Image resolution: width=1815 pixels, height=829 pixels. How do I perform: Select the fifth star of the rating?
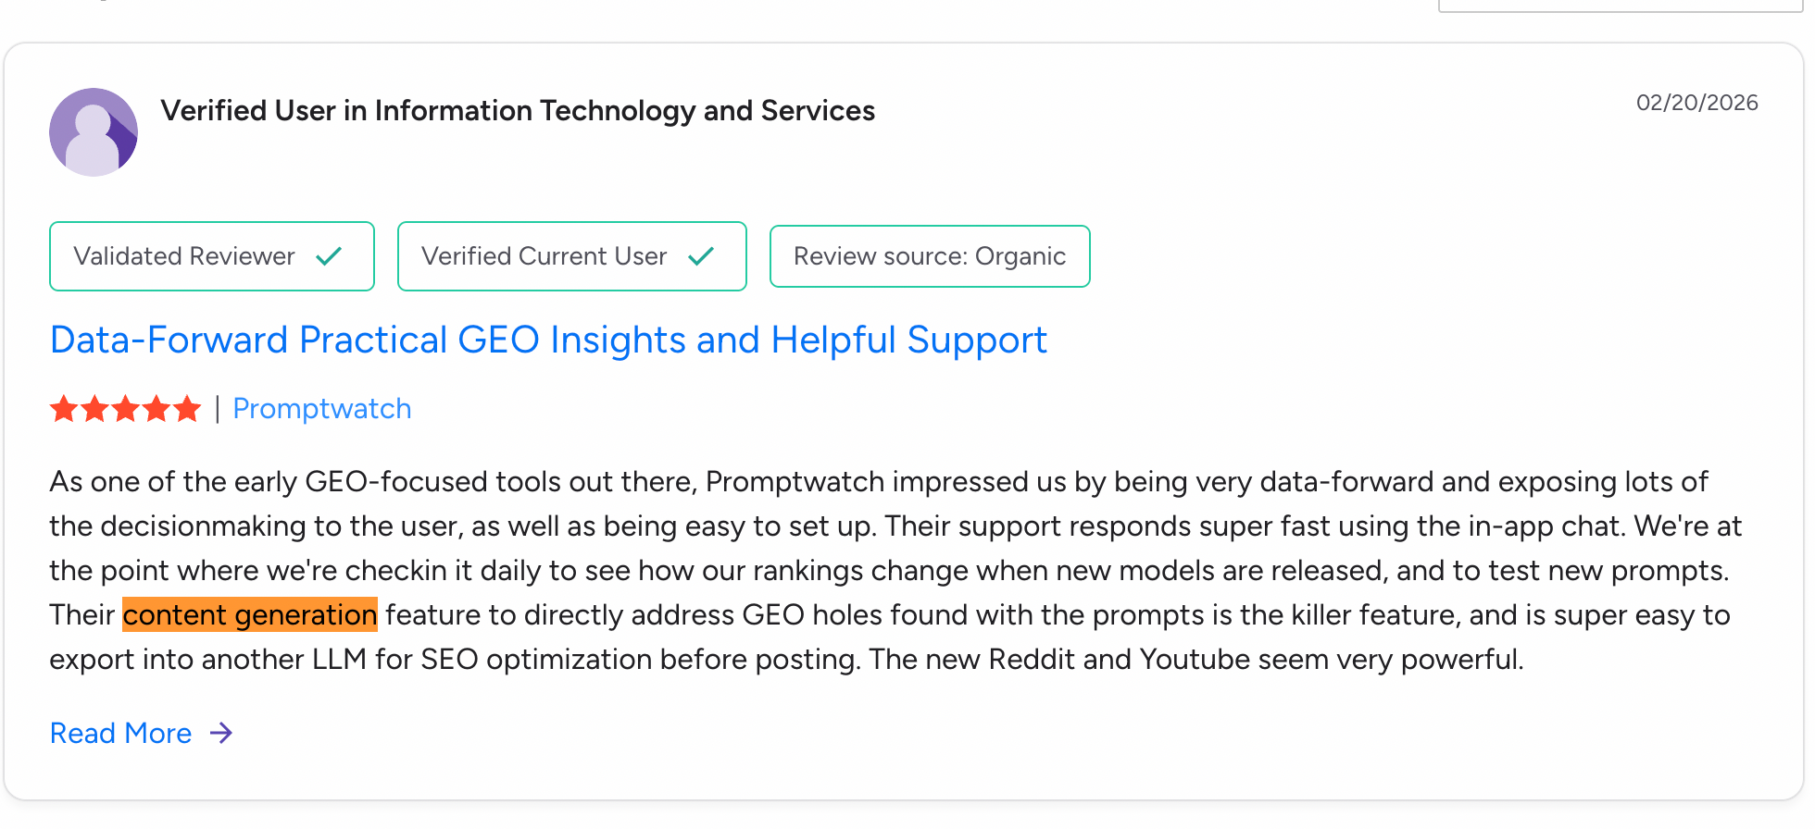(186, 407)
